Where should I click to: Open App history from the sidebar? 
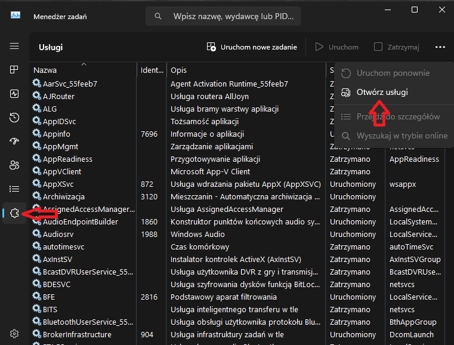pos(14,118)
